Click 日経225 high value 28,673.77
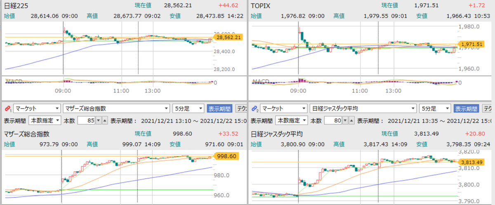 [x=127, y=16]
